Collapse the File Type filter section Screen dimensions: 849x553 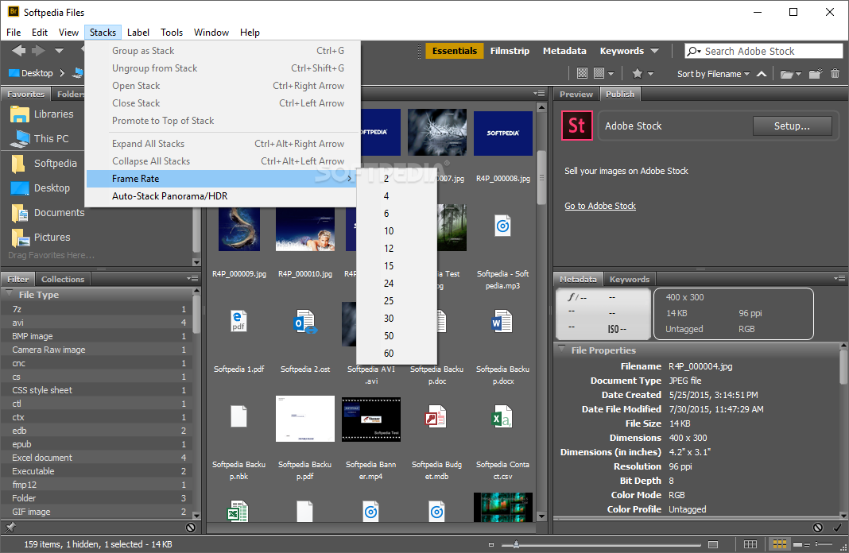tap(10, 294)
